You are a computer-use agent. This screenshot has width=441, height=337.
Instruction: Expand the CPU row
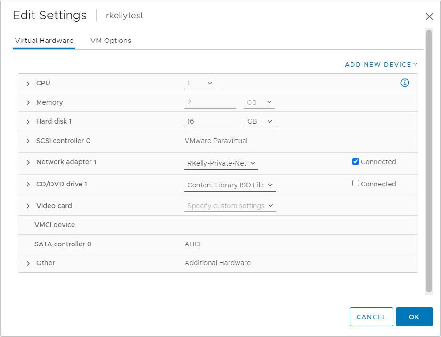coord(28,84)
